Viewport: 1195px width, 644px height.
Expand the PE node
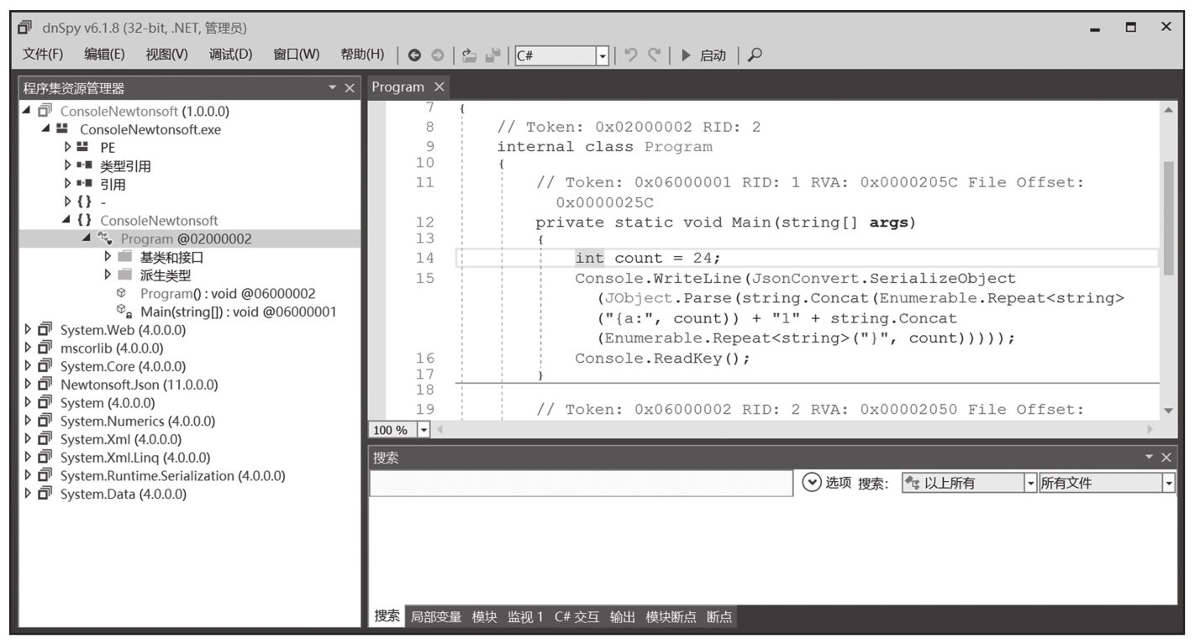(67, 147)
